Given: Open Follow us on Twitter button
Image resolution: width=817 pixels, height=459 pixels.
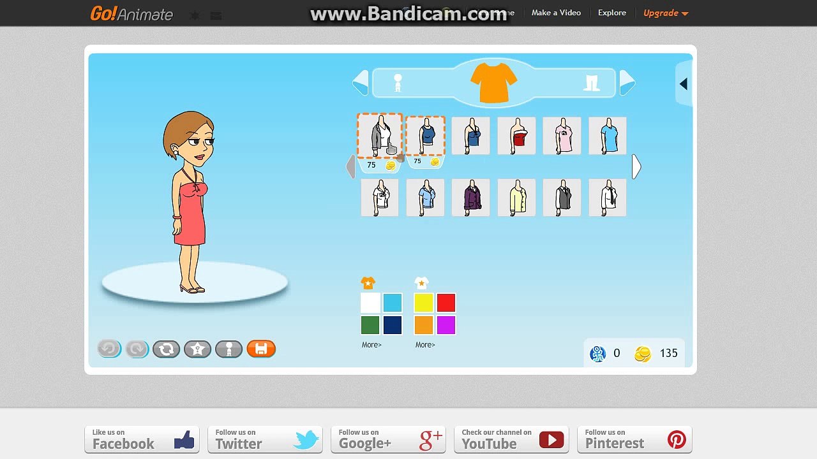Looking at the screenshot, I should 265,439.
